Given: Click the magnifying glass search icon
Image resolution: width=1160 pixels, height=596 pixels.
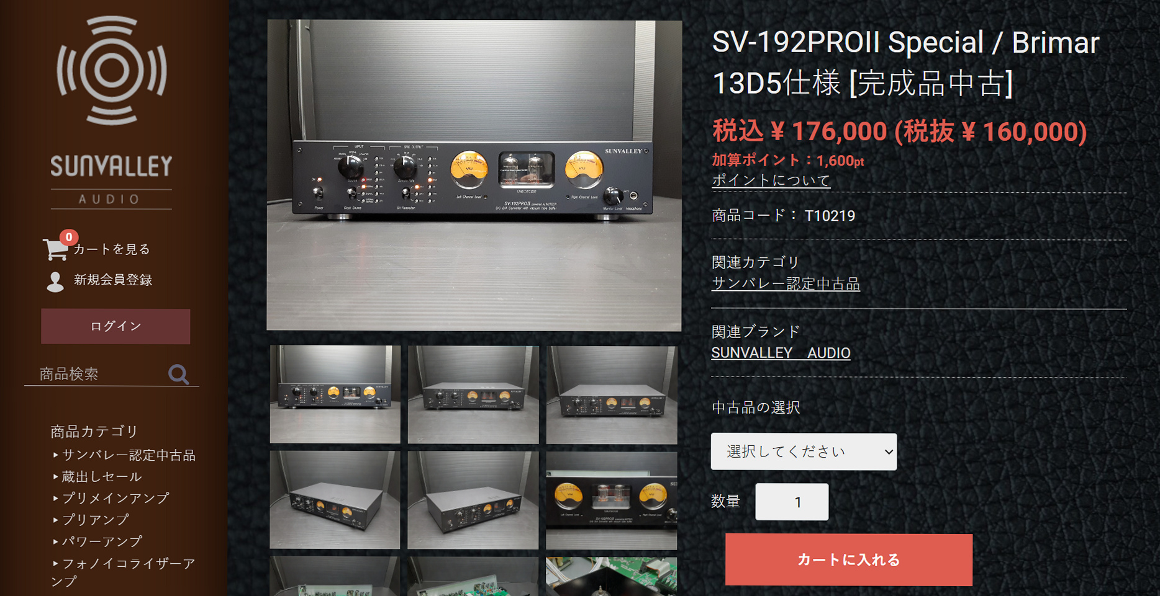Looking at the screenshot, I should click(179, 374).
